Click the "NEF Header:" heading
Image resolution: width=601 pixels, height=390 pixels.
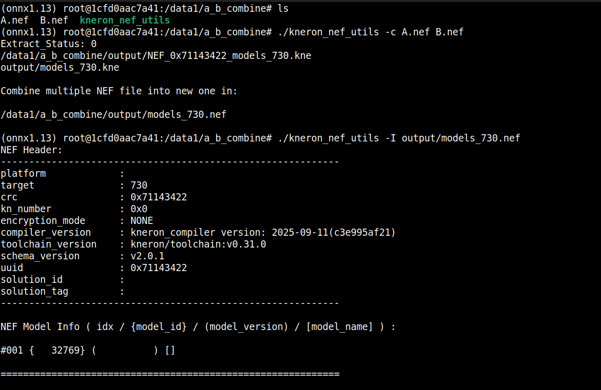pos(31,150)
